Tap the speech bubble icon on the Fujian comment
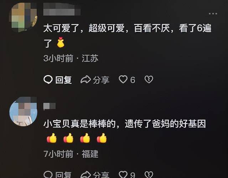 (x=48, y=174)
